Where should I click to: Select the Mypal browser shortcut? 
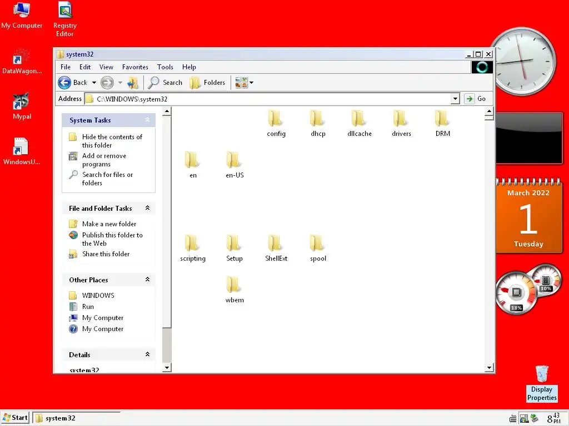tap(22, 106)
